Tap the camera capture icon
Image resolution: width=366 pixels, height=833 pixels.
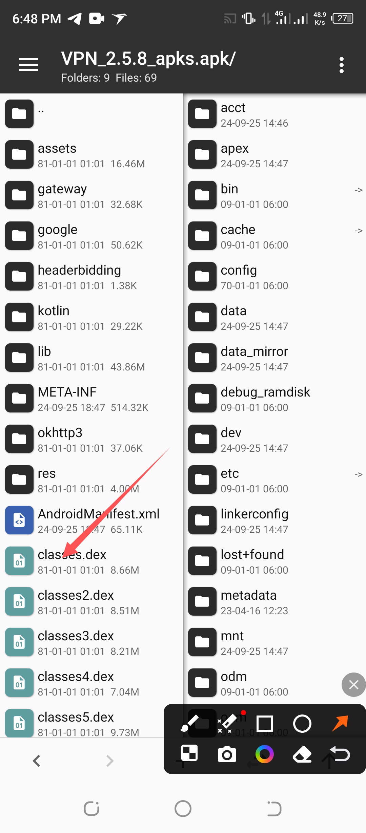(227, 754)
